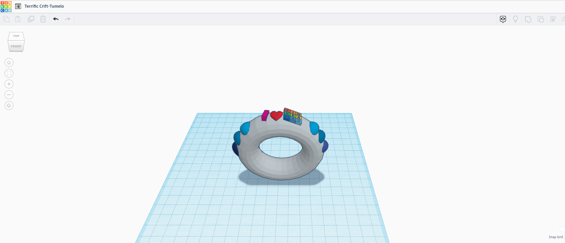Click the Copy icon in the toolbar
Viewport: 565px width, 243px height.
click(6, 19)
